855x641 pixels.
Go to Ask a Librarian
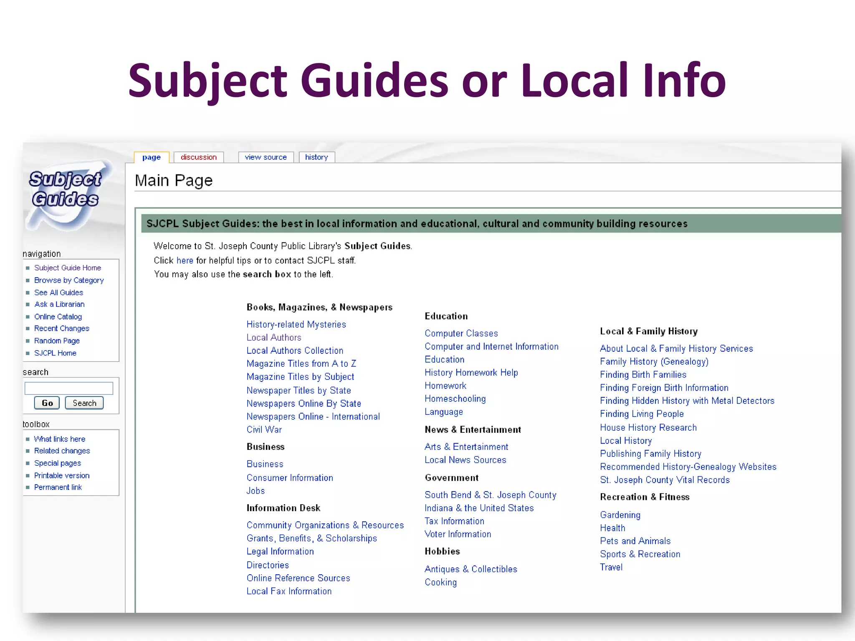click(59, 304)
